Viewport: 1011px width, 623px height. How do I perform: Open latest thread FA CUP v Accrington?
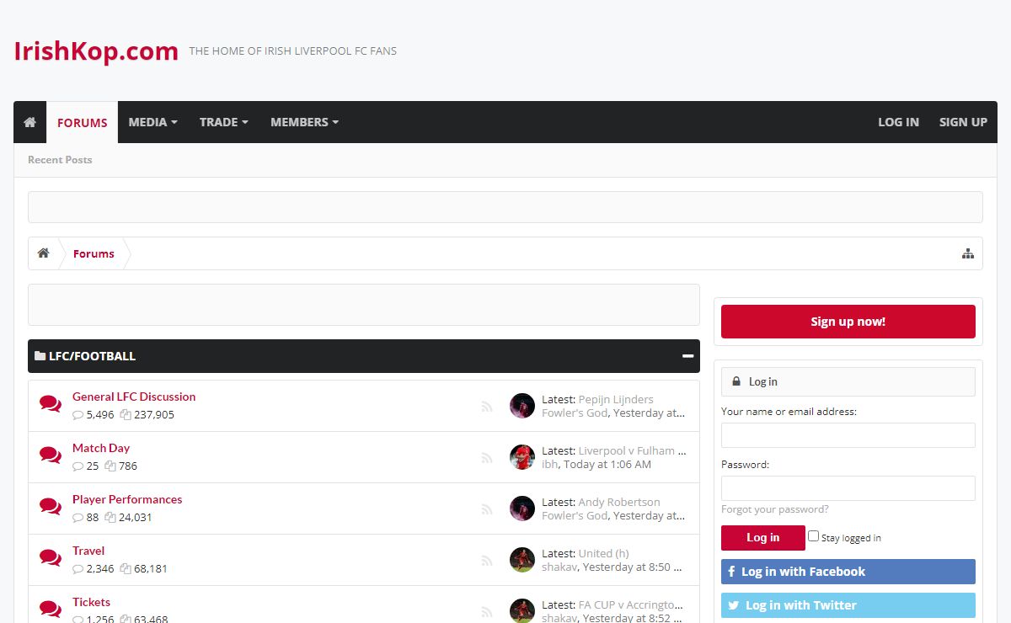tap(631, 604)
